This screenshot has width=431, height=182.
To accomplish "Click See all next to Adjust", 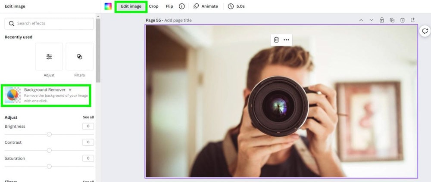I will click(x=88, y=117).
